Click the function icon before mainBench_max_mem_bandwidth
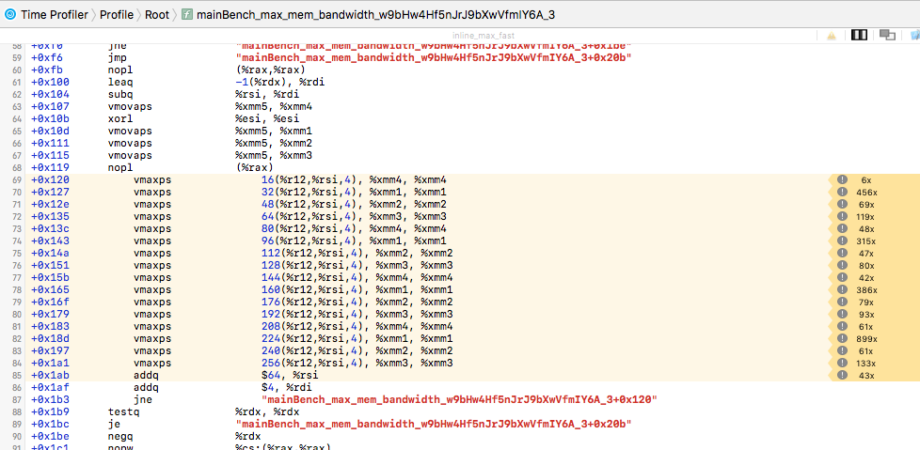Viewport: 920px width, 450px height. 187,15
